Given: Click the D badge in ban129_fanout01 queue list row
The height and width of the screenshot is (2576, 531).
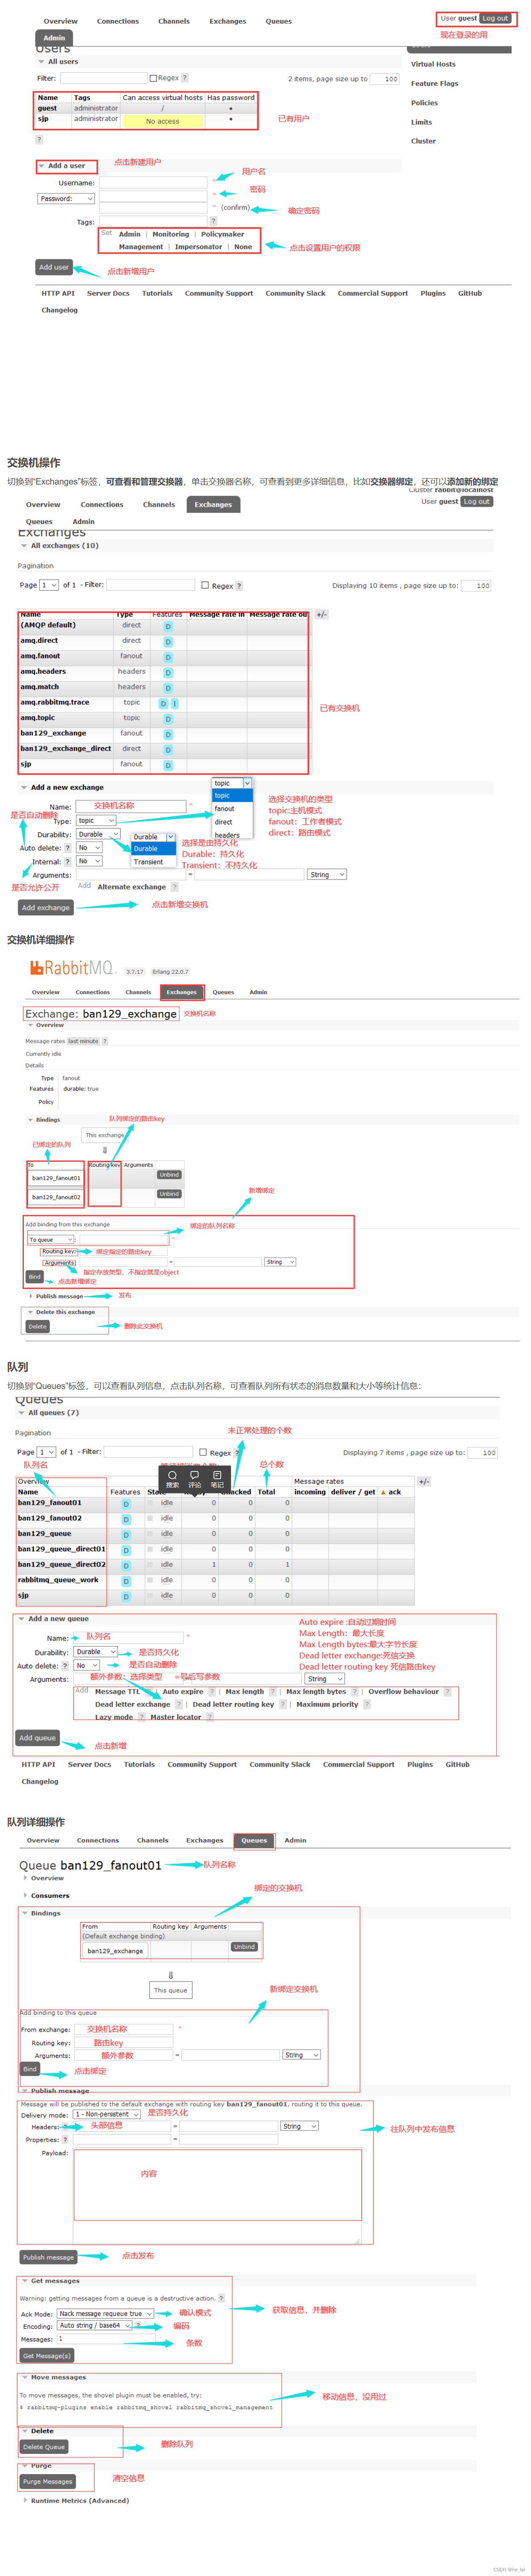Looking at the screenshot, I should [126, 1504].
